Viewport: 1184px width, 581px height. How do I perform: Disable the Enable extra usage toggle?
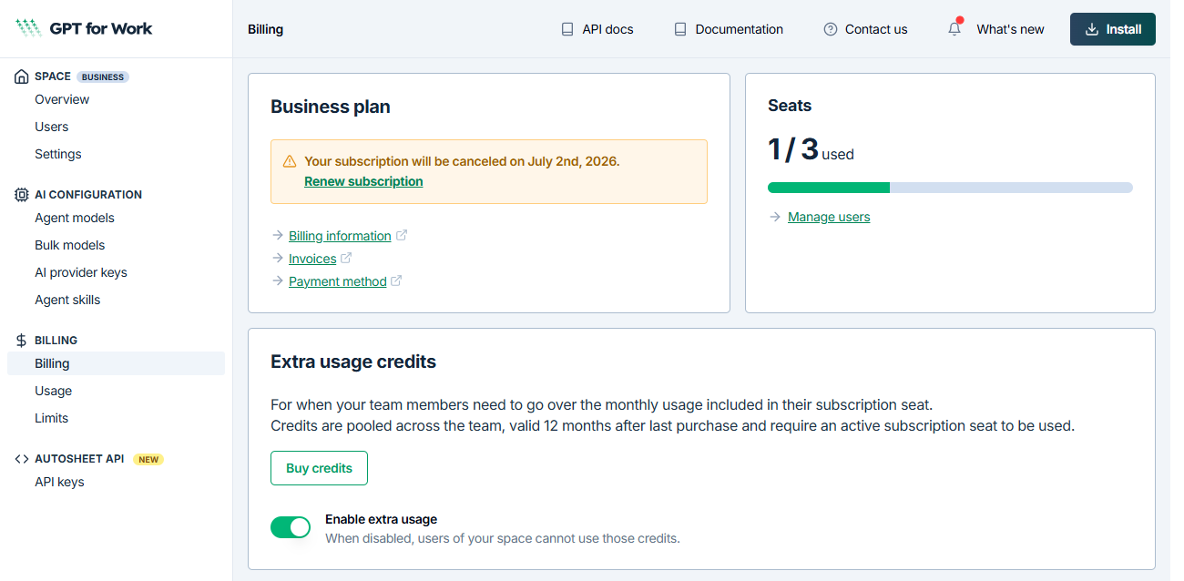[x=291, y=527]
